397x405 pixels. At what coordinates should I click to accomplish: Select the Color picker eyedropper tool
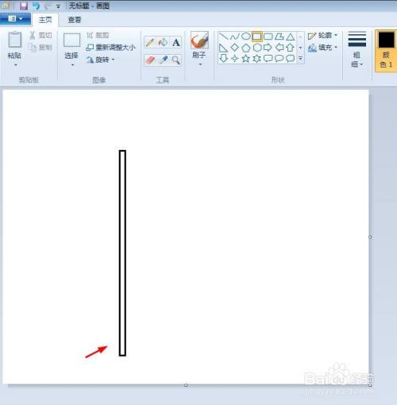163,60
